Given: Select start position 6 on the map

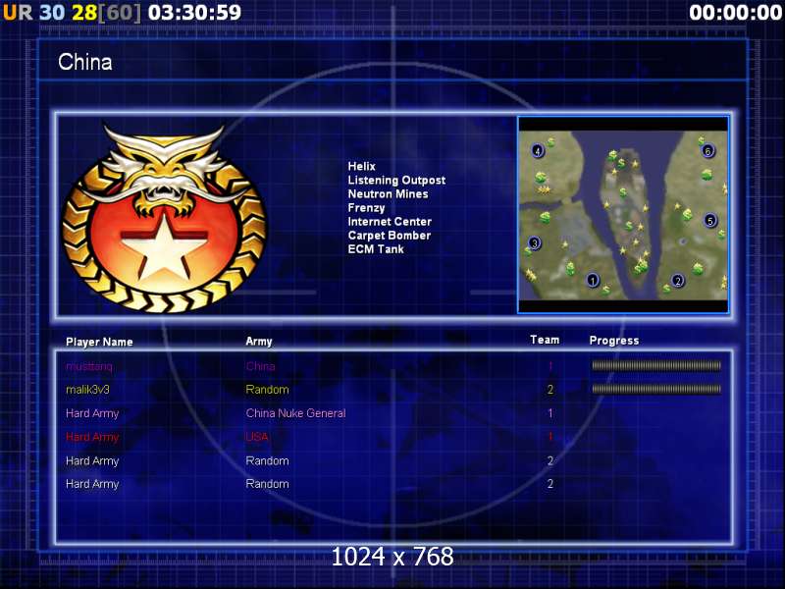Looking at the screenshot, I should pos(707,150).
